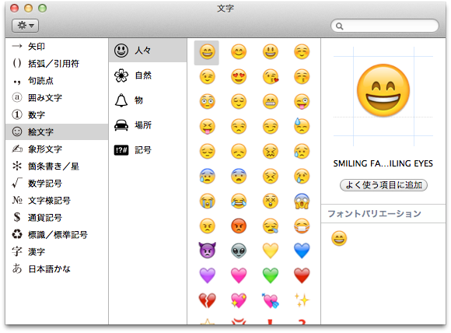Switch to the 場所 places category
The height and width of the screenshot is (333, 451).
pos(148,125)
